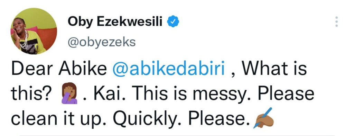
Task: Open Oby Ezekwesili's profile picture
Action: [34, 31]
